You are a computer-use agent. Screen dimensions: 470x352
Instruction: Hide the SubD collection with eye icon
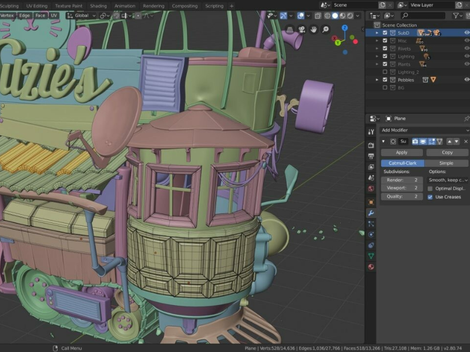coord(467,33)
